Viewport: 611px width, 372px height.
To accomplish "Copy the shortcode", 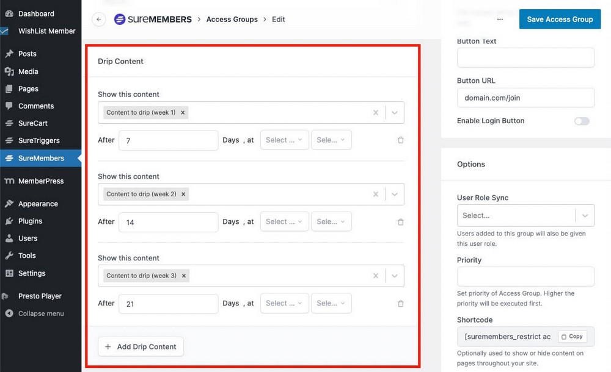I will click(573, 336).
